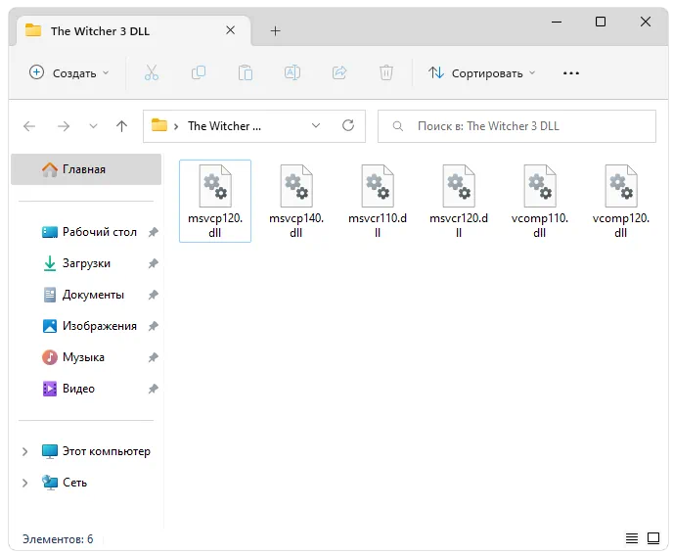This screenshot has width=673, height=555.
Task: Select the msvcp140.dll file
Action: click(x=296, y=201)
